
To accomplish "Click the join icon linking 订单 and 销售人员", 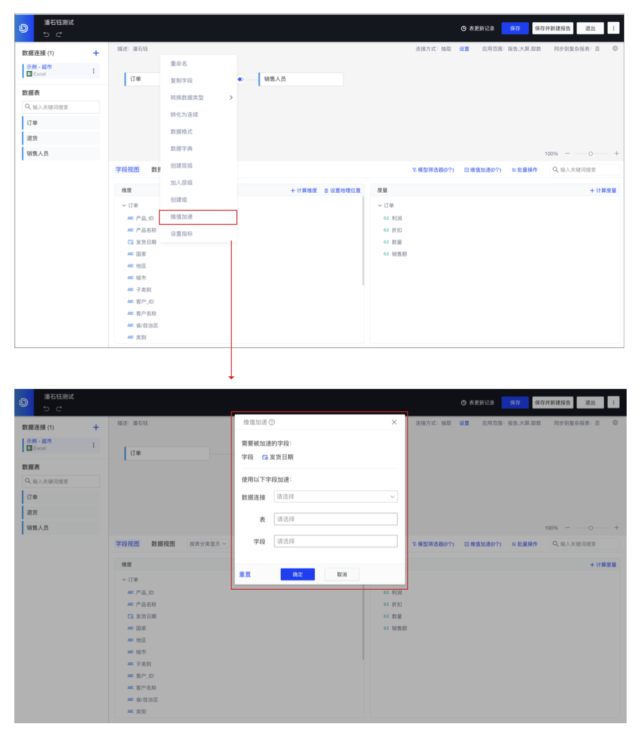I will [x=241, y=79].
